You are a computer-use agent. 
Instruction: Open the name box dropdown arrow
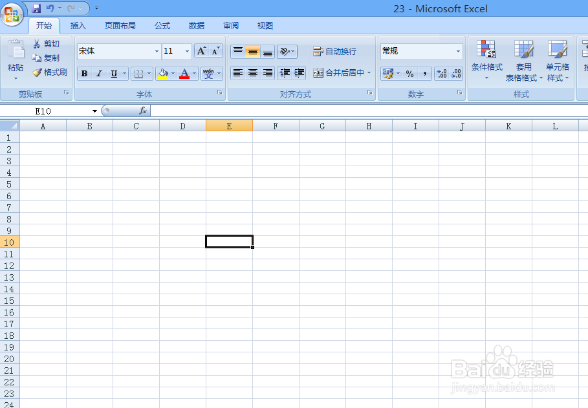94,111
